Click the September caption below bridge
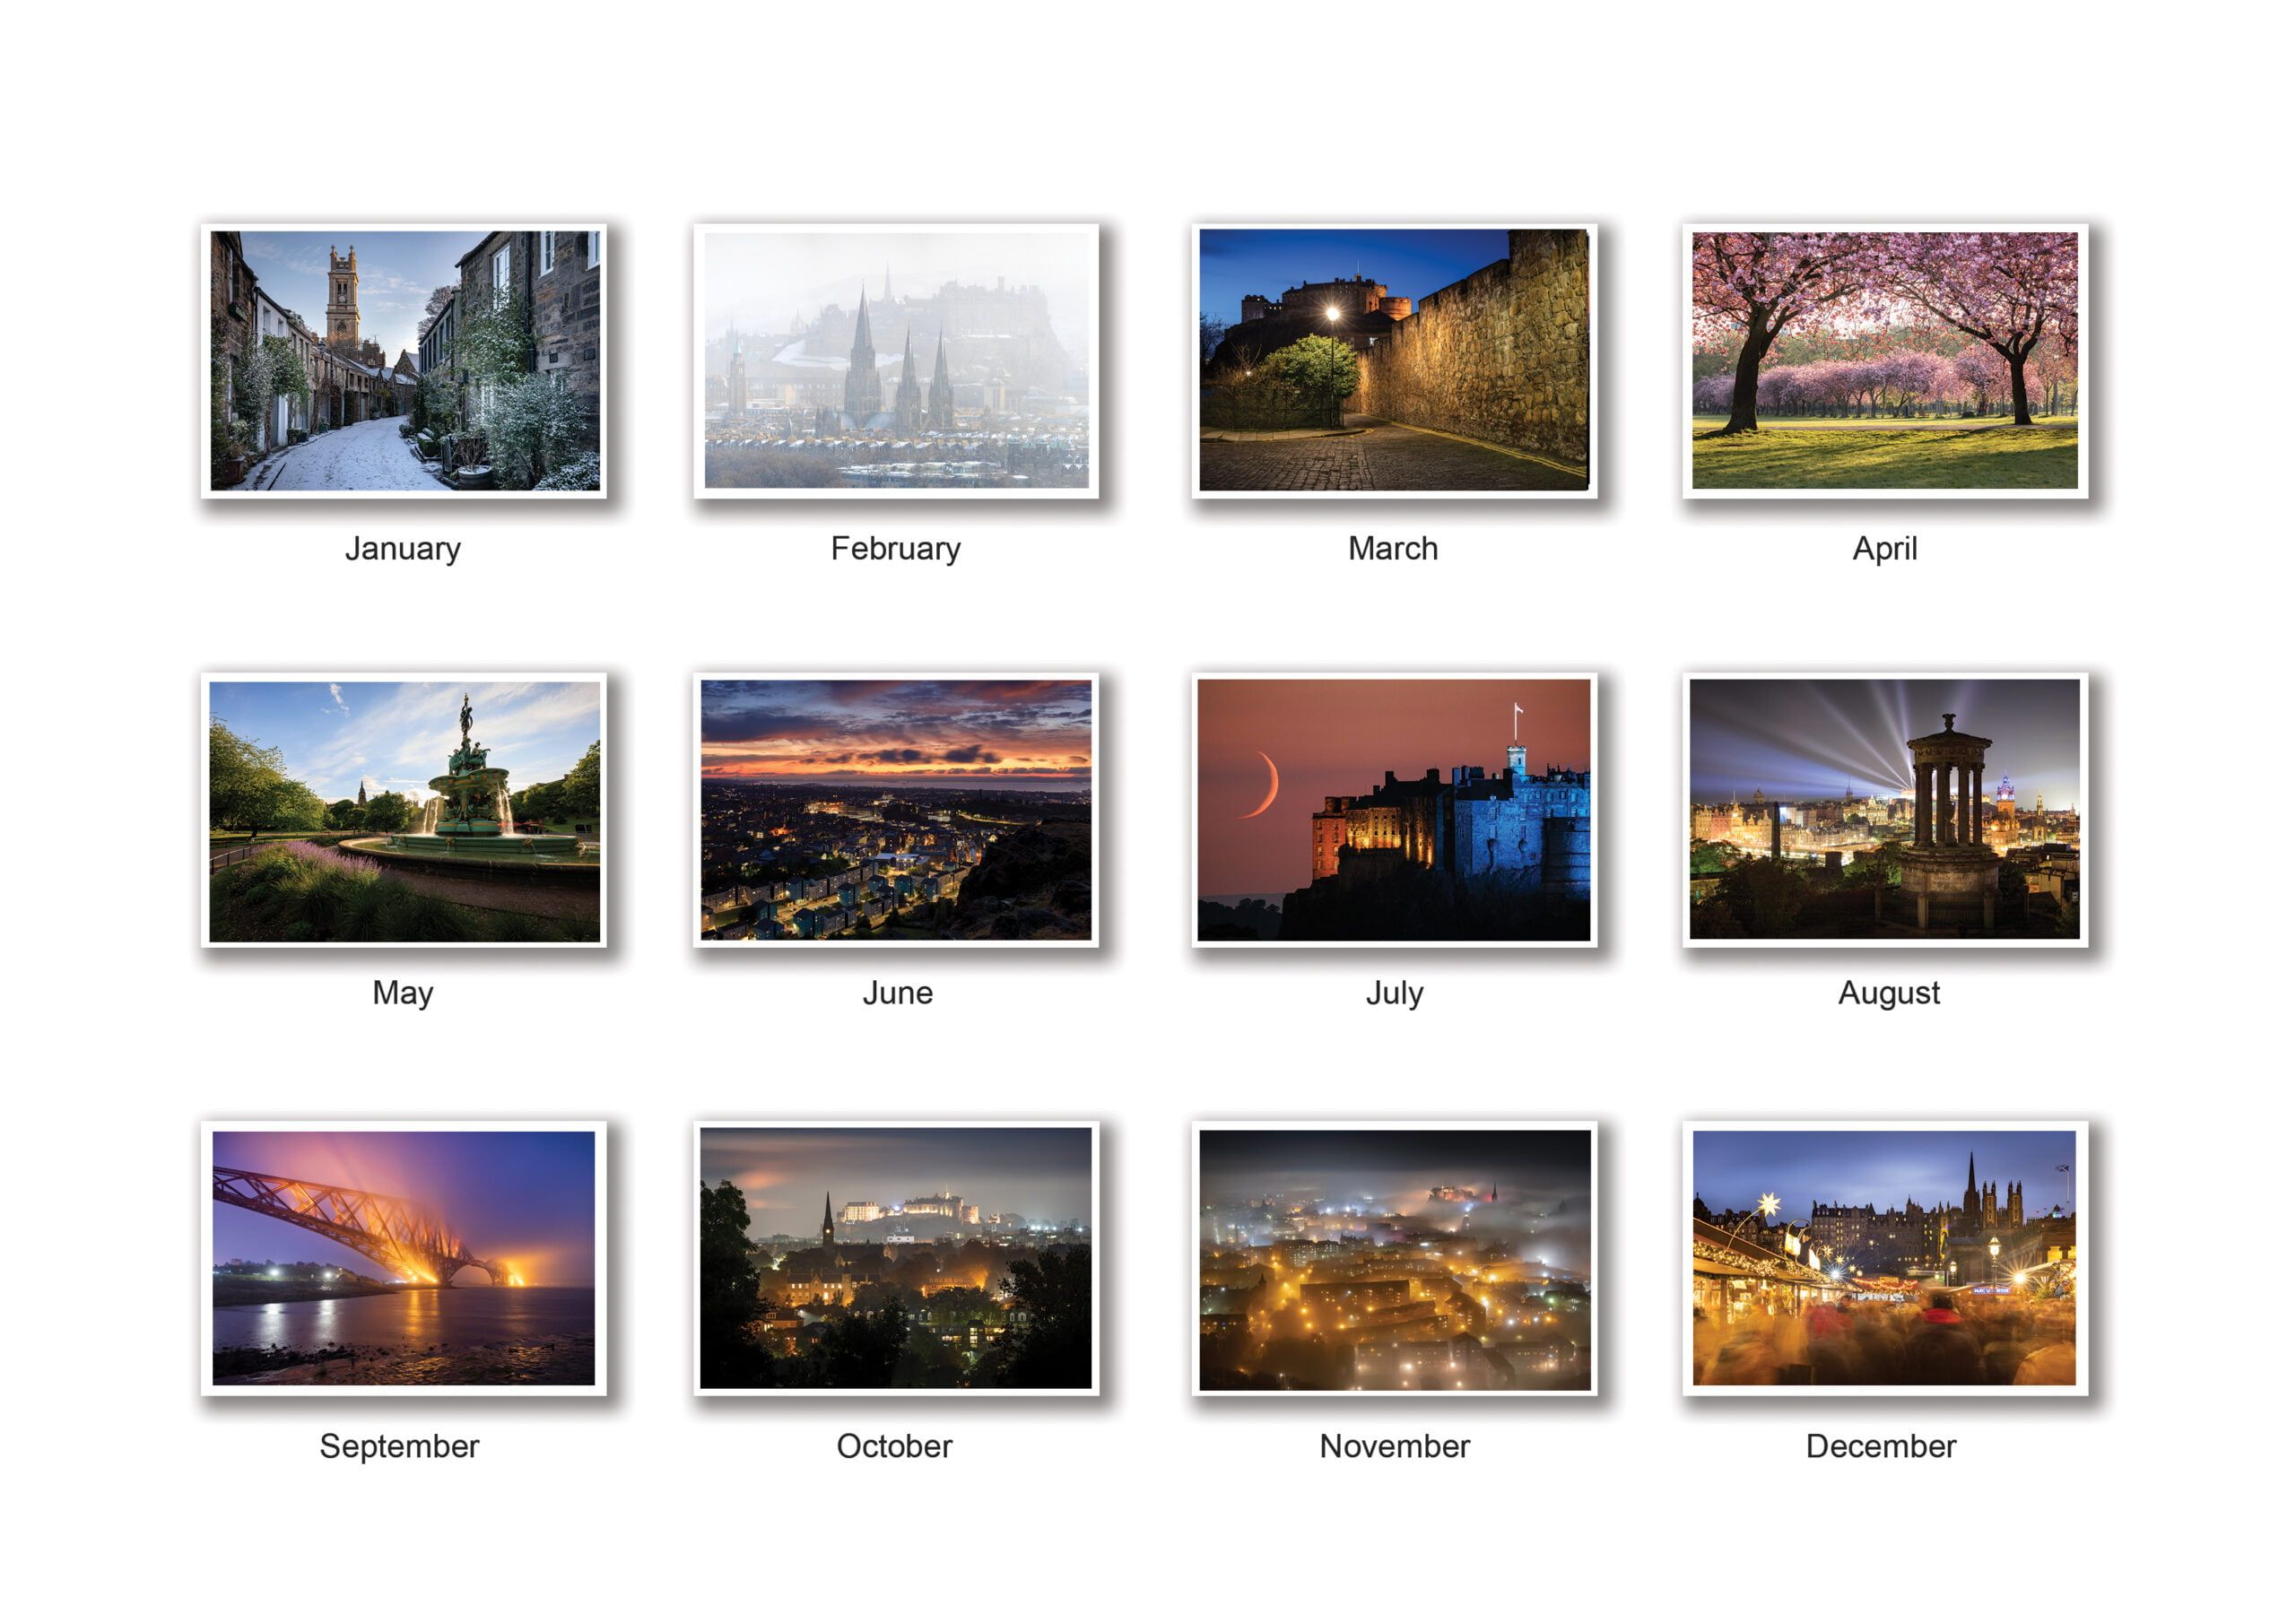2296x1623 pixels. pyautogui.click(x=399, y=1446)
